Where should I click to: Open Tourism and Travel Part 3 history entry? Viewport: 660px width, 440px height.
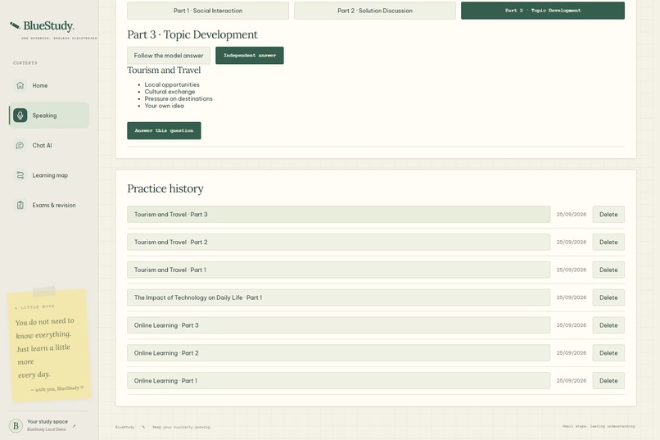click(338, 215)
